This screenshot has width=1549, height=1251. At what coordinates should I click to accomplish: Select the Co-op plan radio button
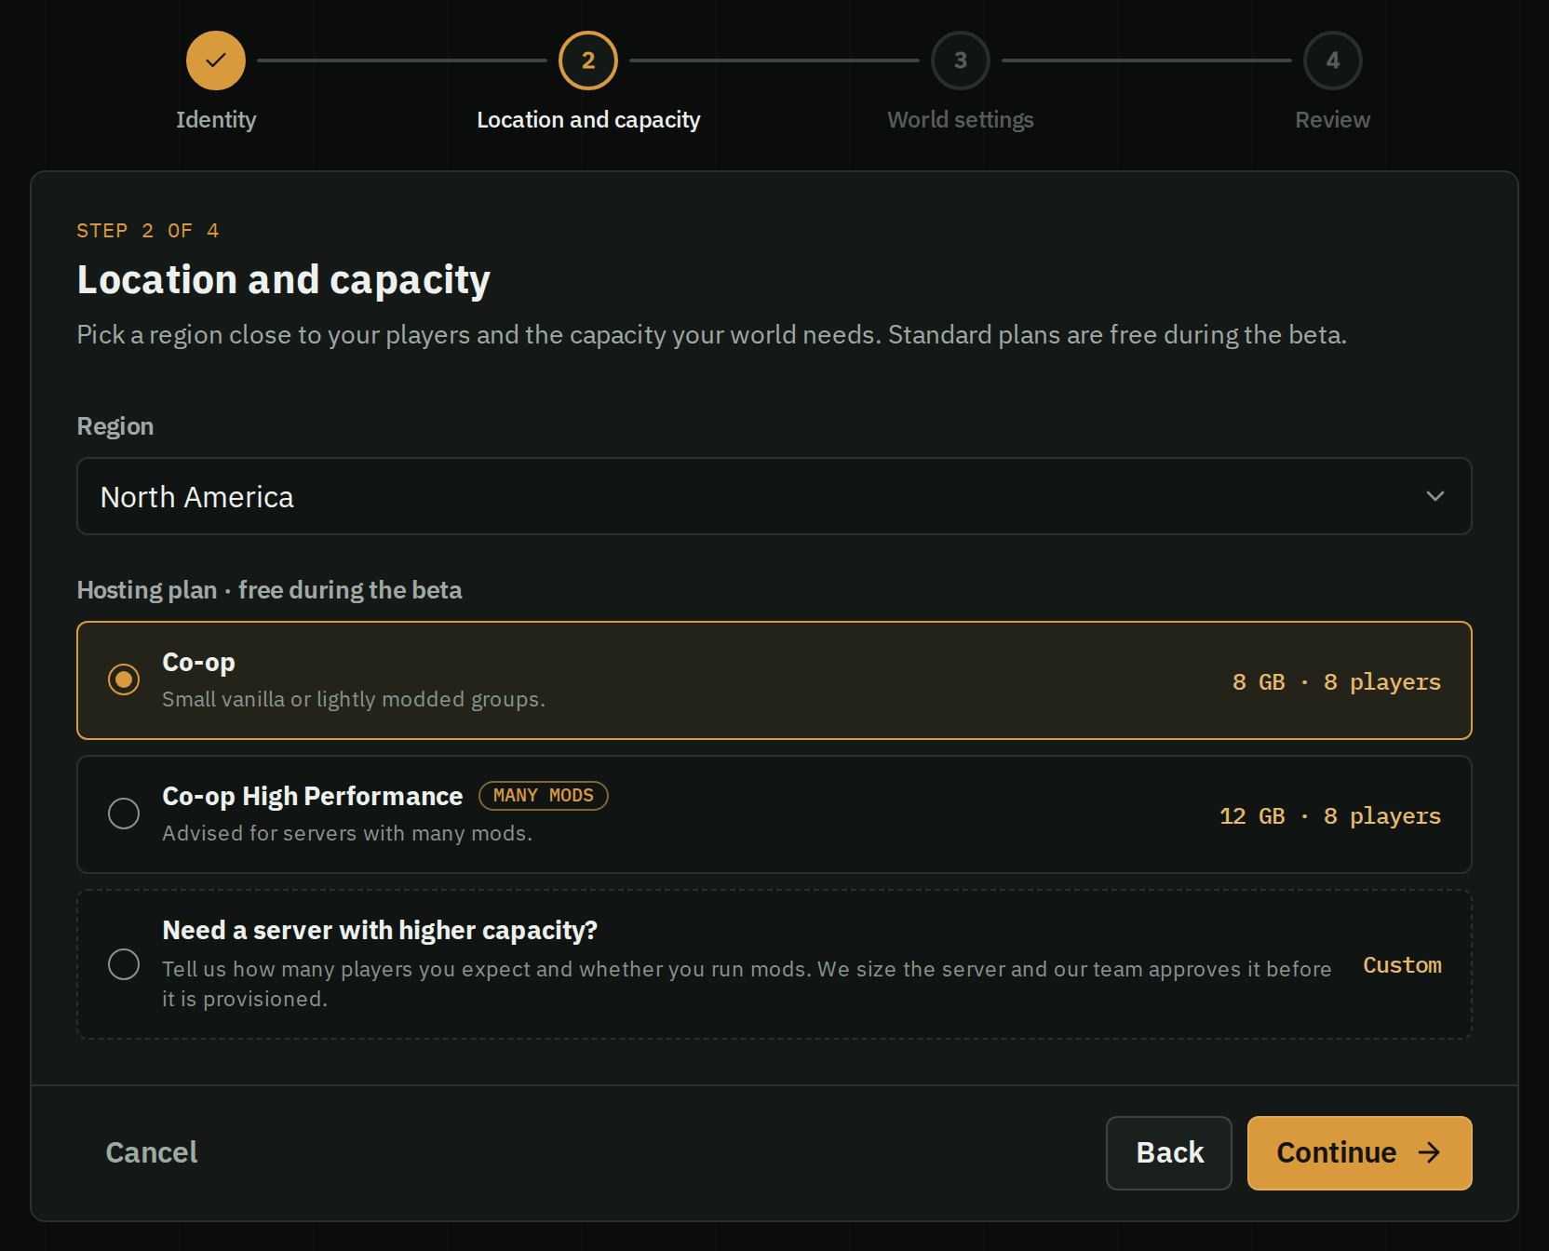124,679
